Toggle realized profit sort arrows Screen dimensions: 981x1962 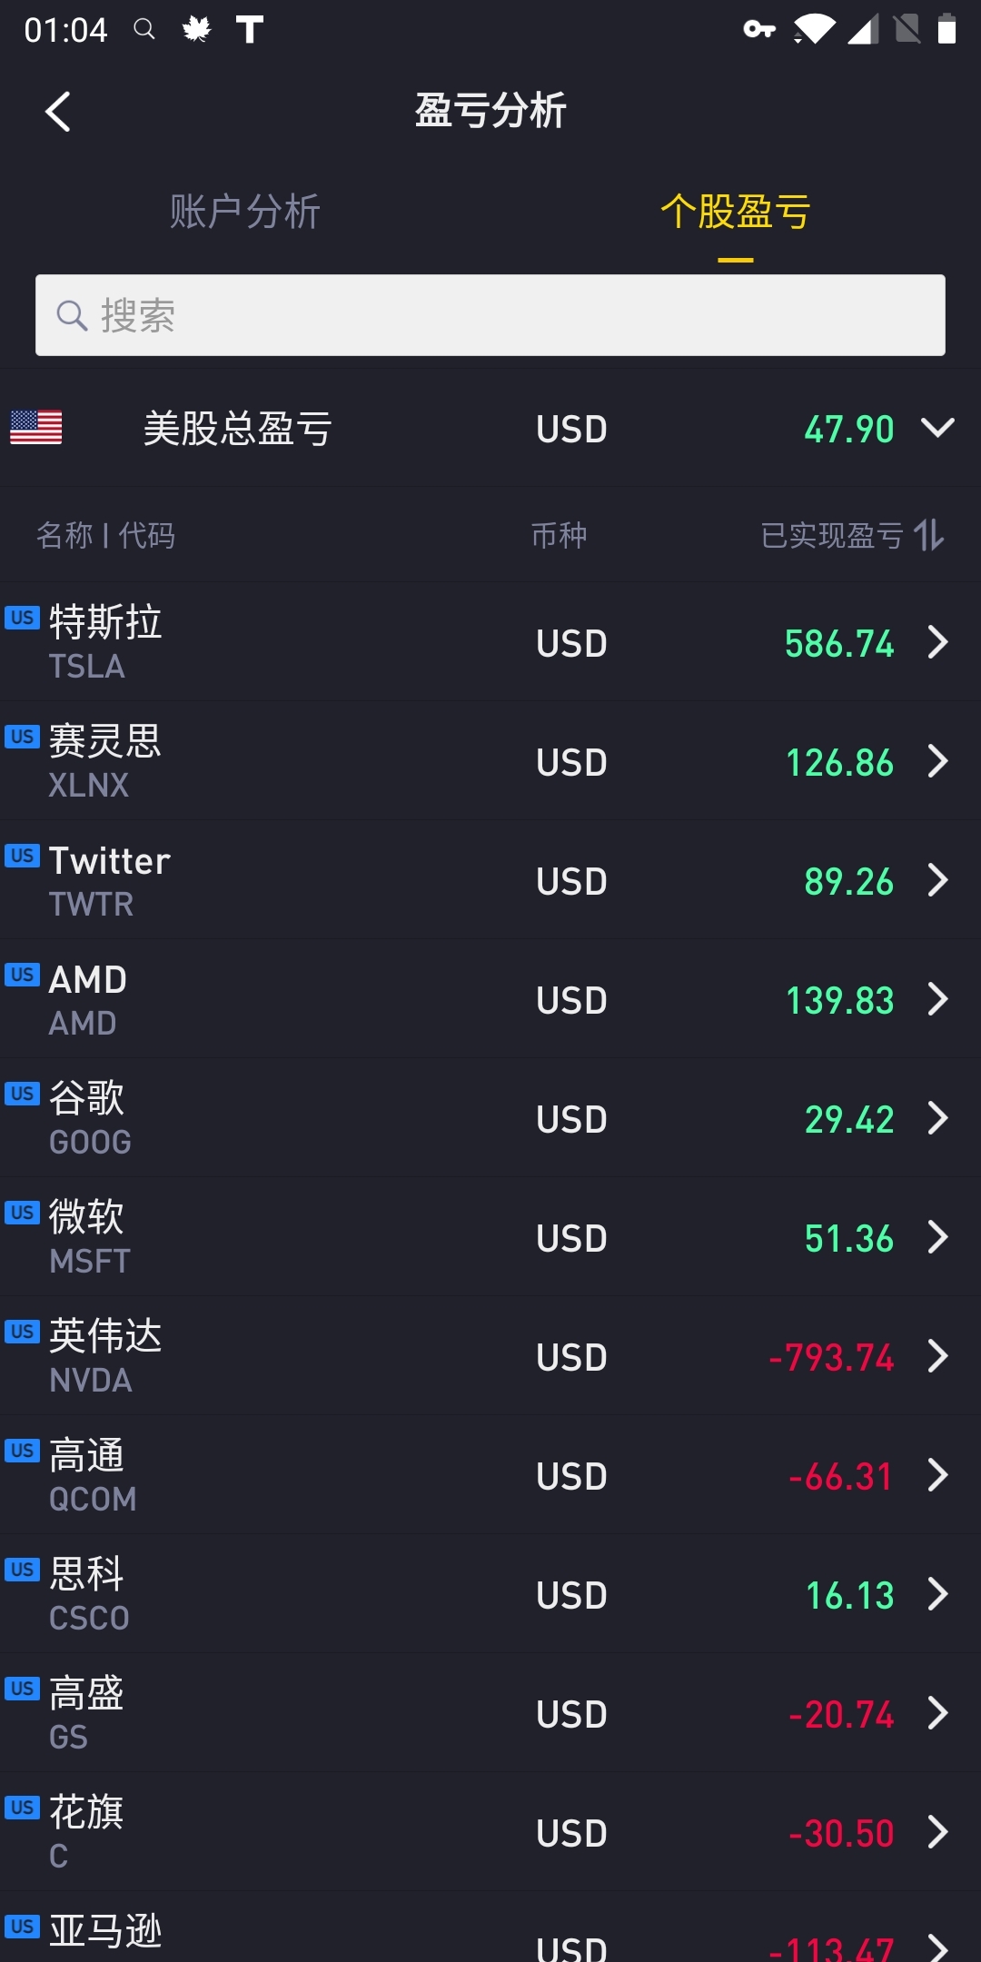929,535
